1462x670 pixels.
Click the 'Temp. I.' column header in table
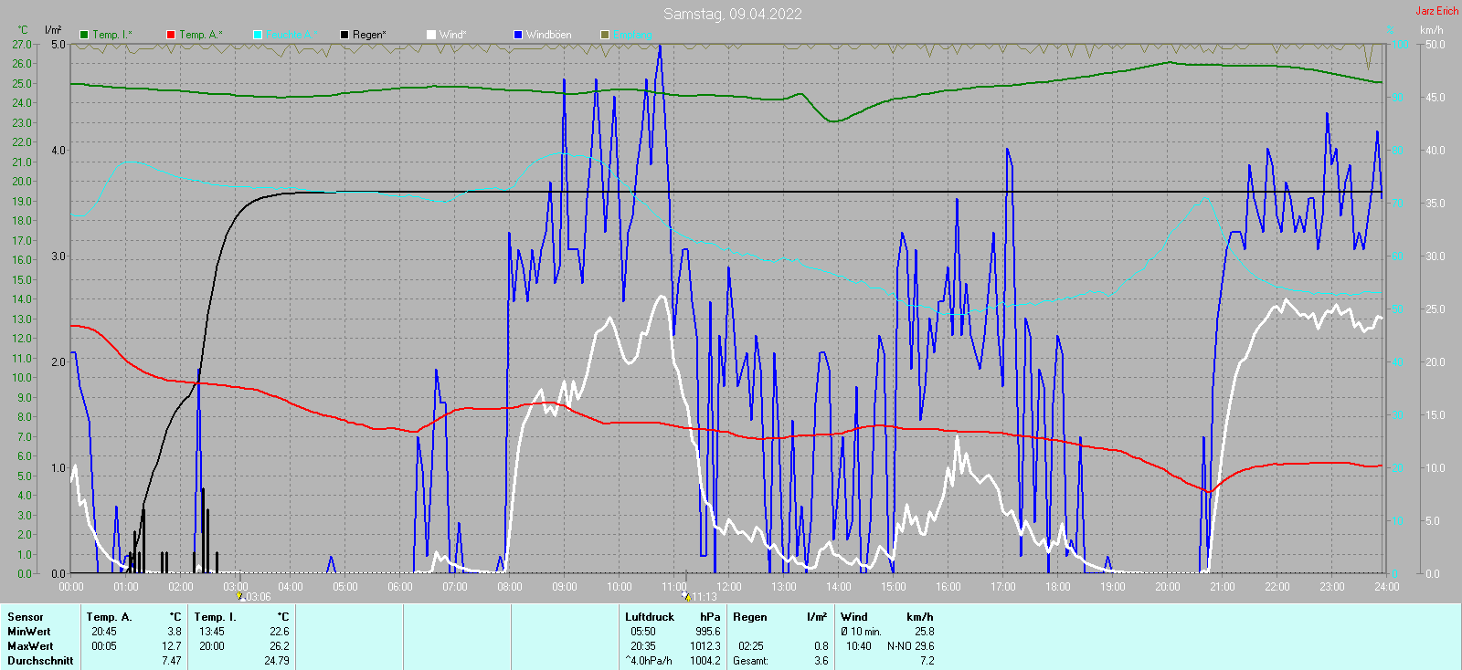[x=215, y=617]
